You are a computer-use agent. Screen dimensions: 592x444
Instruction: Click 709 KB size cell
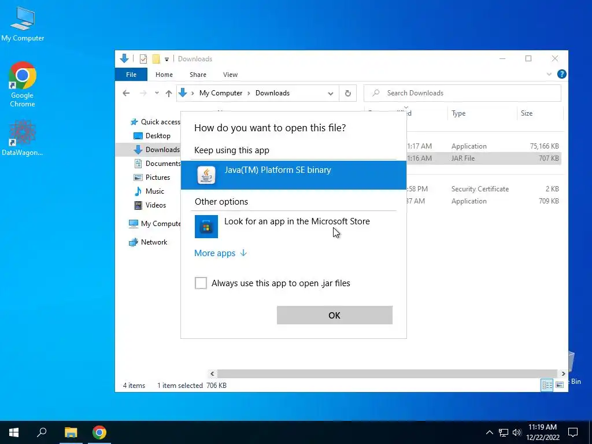(x=549, y=201)
